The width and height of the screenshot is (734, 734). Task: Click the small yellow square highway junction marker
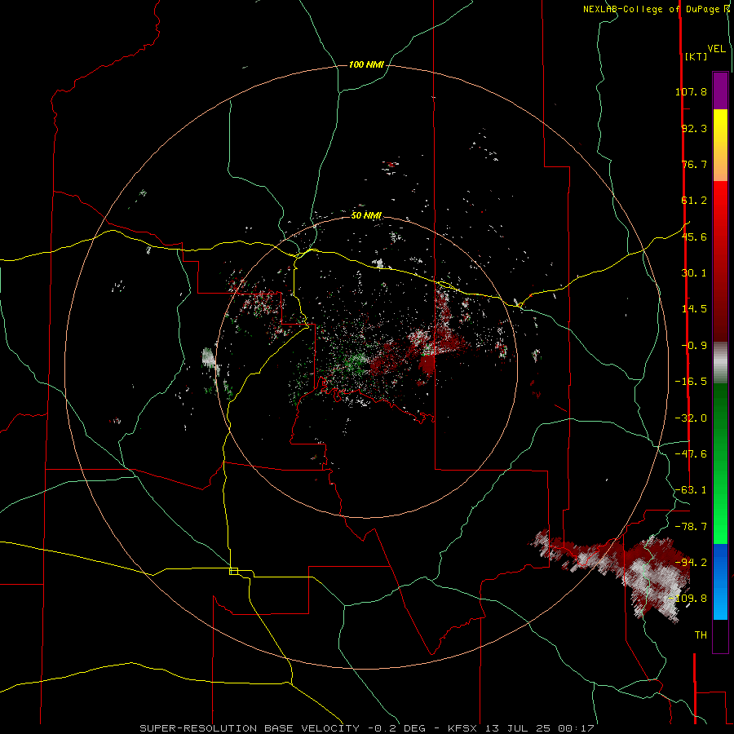[233, 571]
